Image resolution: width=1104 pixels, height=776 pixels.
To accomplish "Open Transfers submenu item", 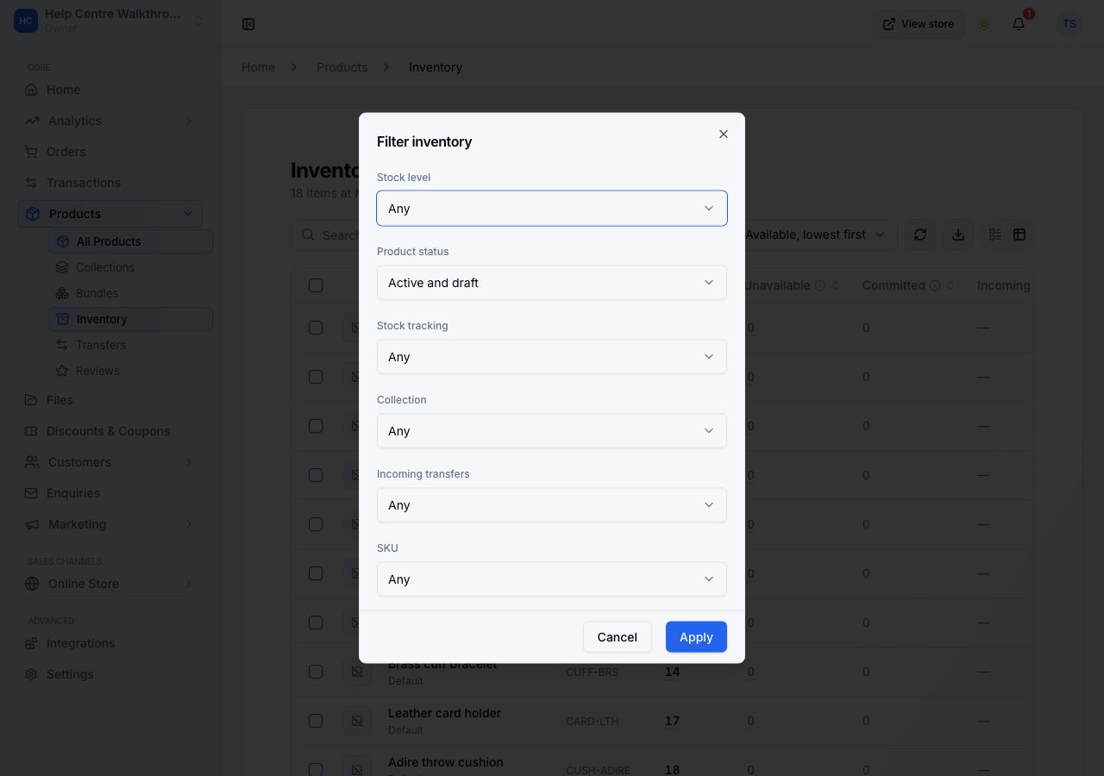I will pos(130,345).
